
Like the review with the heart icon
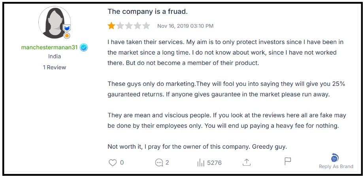pos(113,162)
